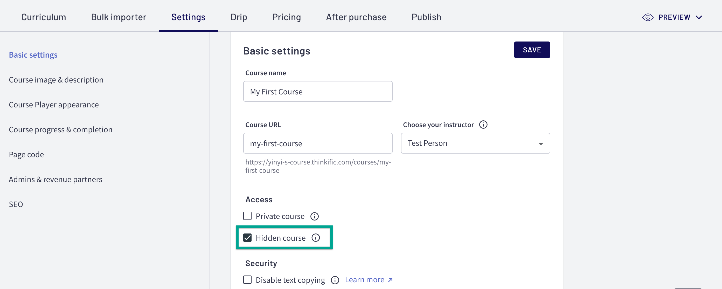Click the Preview eye icon
The width and height of the screenshot is (722, 289).
coord(648,17)
